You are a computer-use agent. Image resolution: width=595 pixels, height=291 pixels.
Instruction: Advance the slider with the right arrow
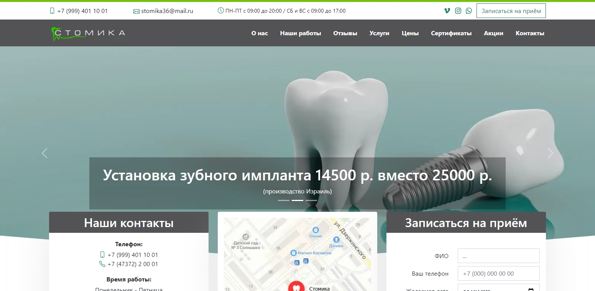click(x=550, y=153)
